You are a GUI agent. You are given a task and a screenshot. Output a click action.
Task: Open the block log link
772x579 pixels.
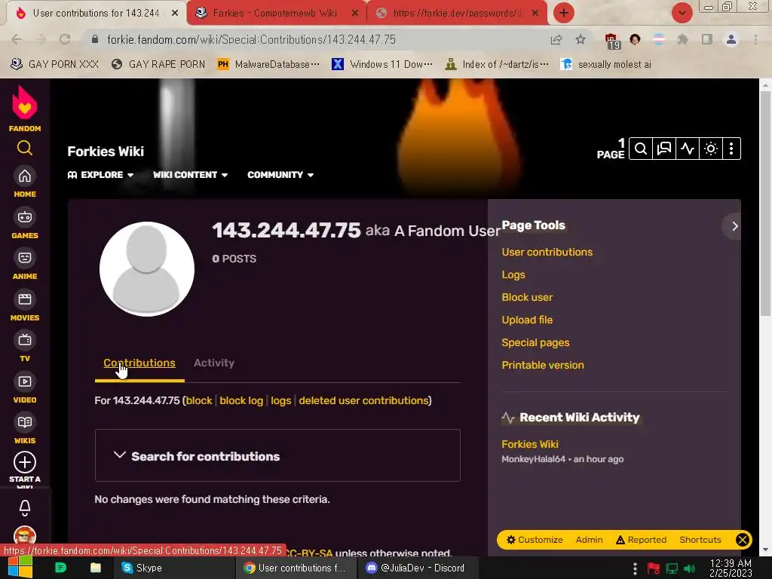241,401
